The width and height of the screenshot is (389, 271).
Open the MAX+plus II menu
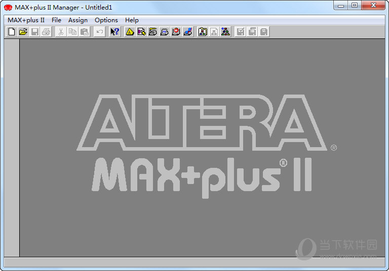[x=26, y=20]
